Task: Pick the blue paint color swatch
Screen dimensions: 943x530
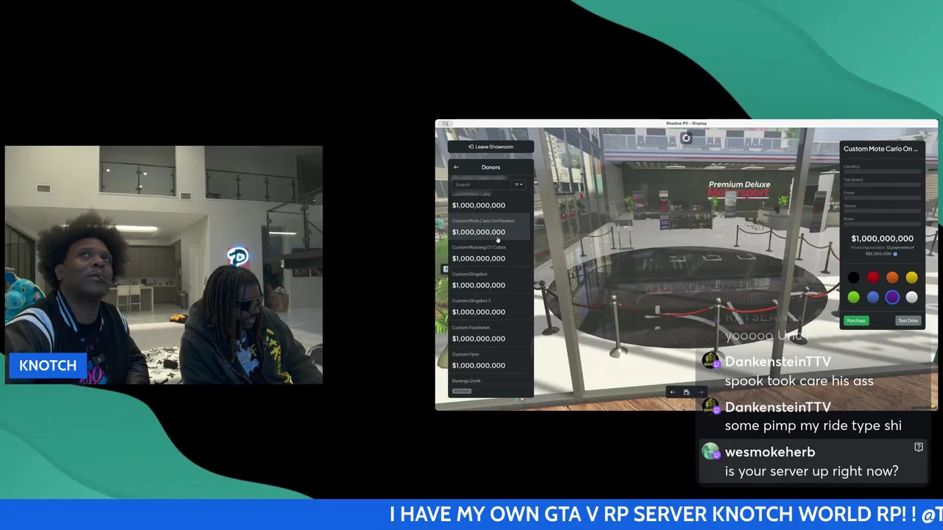Action: point(873,297)
